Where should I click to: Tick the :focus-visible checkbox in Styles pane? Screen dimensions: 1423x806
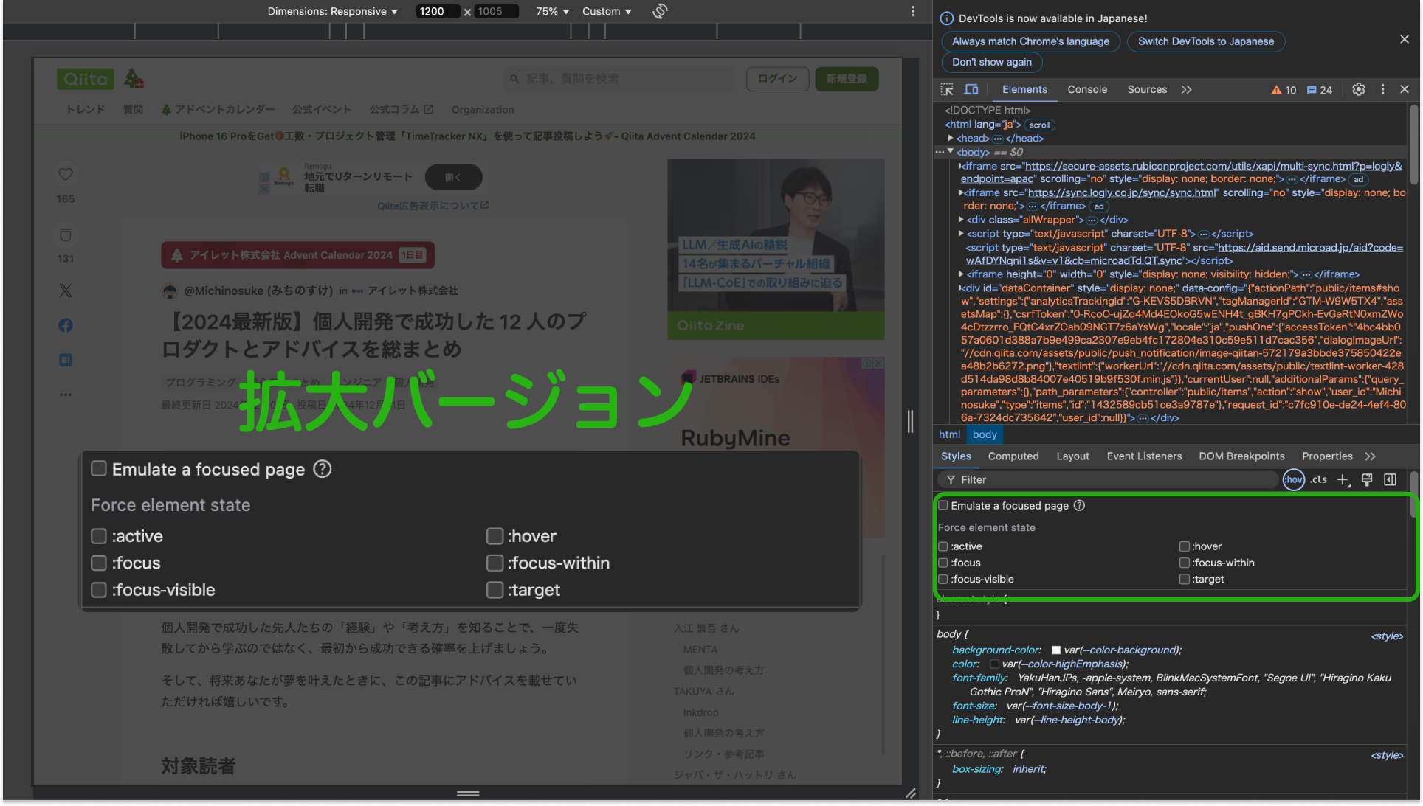point(943,580)
